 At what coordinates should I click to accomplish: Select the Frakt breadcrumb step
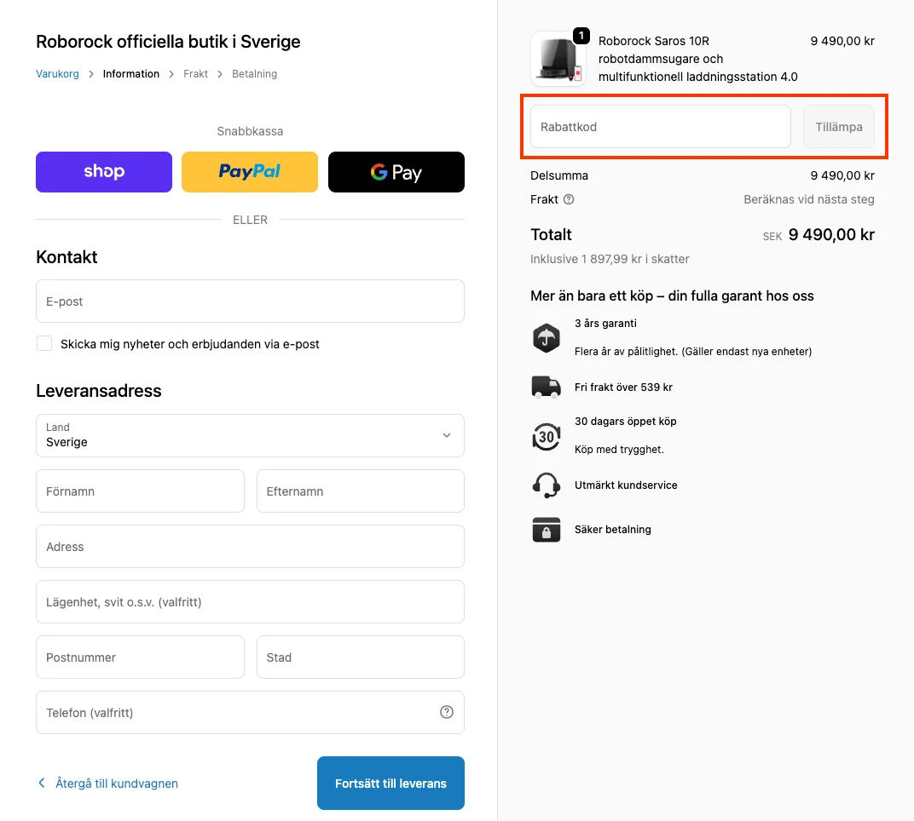click(x=195, y=74)
